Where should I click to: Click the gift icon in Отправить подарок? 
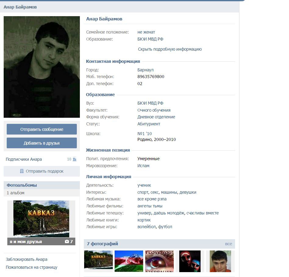22,171
